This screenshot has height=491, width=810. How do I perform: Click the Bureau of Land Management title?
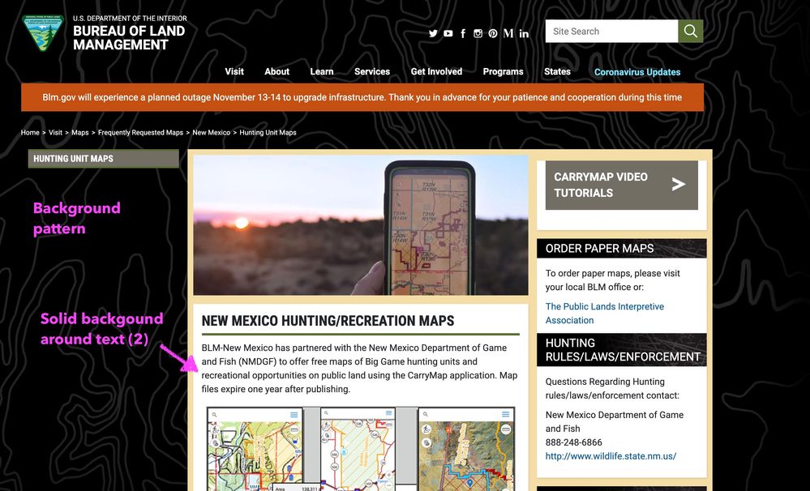[x=129, y=38]
